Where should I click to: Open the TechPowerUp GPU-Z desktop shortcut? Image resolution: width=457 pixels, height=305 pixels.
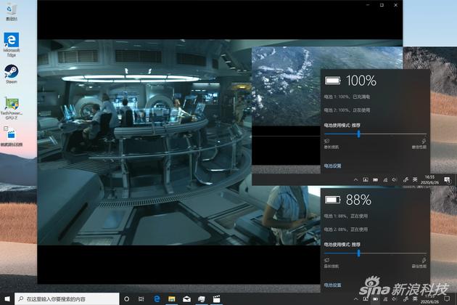12,103
